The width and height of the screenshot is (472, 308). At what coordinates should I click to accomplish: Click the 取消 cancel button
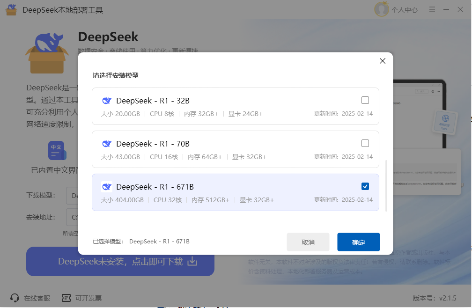308,242
